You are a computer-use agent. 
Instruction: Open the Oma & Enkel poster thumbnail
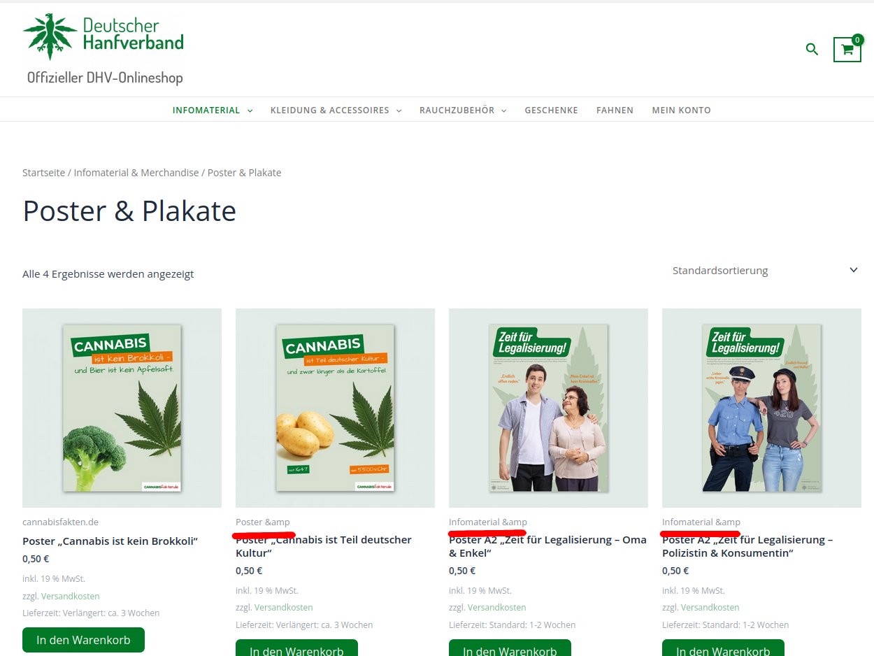(548, 408)
